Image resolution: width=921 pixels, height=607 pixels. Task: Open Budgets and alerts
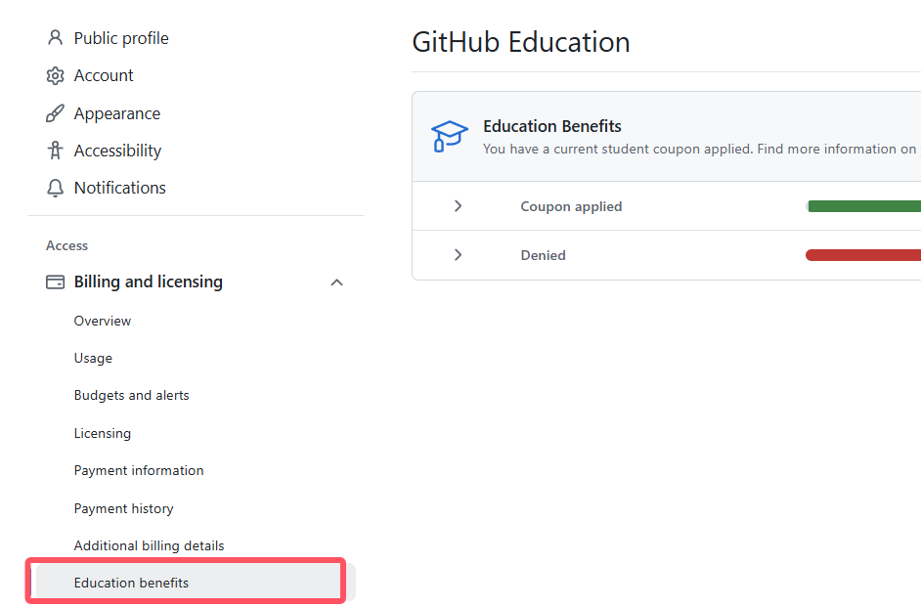click(x=132, y=395)
